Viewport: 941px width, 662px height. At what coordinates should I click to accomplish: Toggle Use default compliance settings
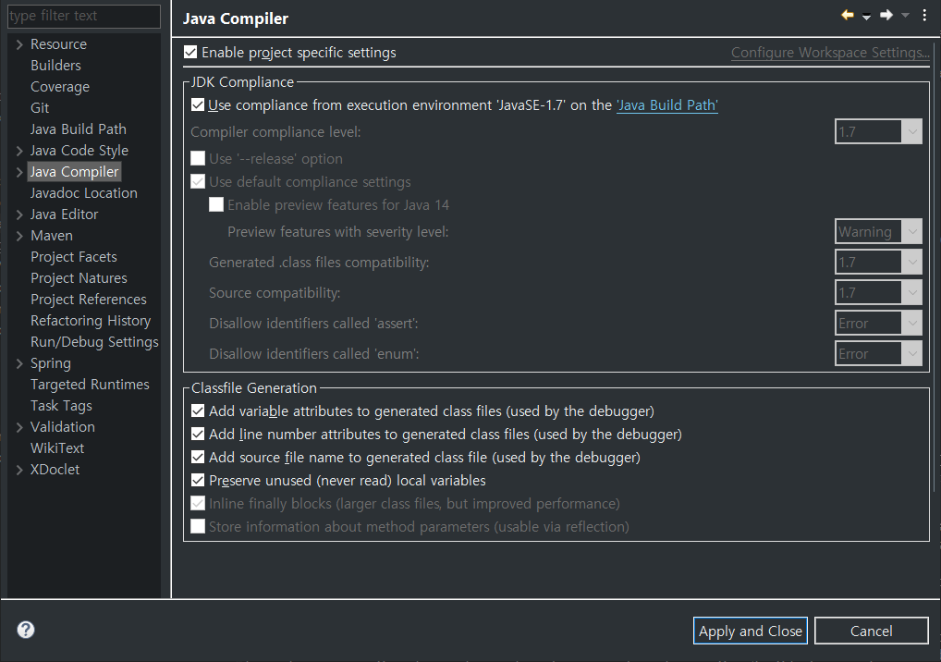click(198, 181)
